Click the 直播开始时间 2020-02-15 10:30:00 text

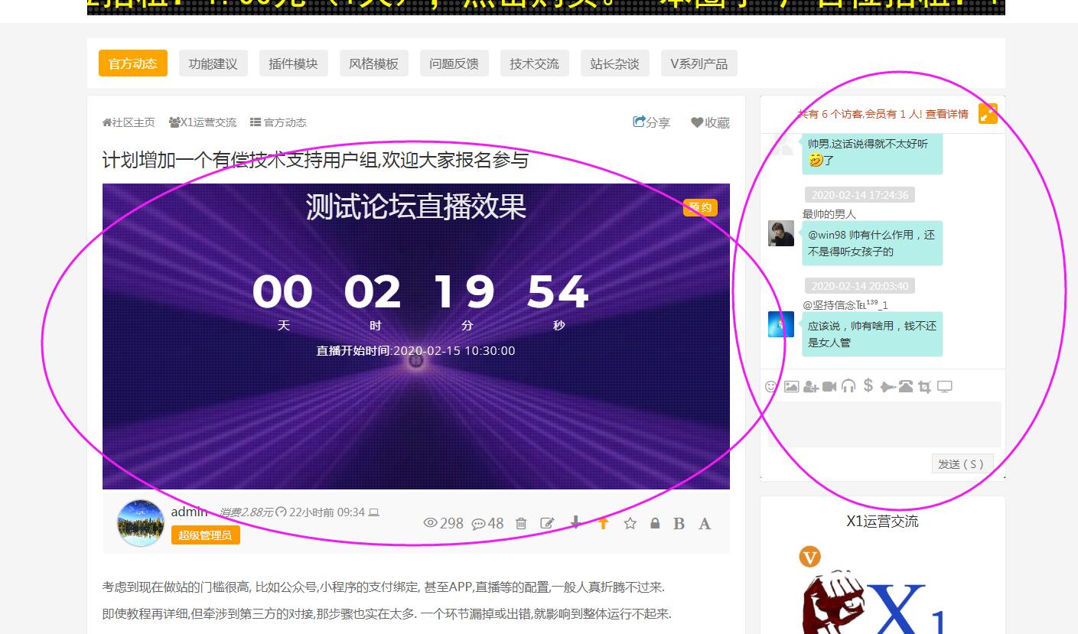[x=415, y=351]
